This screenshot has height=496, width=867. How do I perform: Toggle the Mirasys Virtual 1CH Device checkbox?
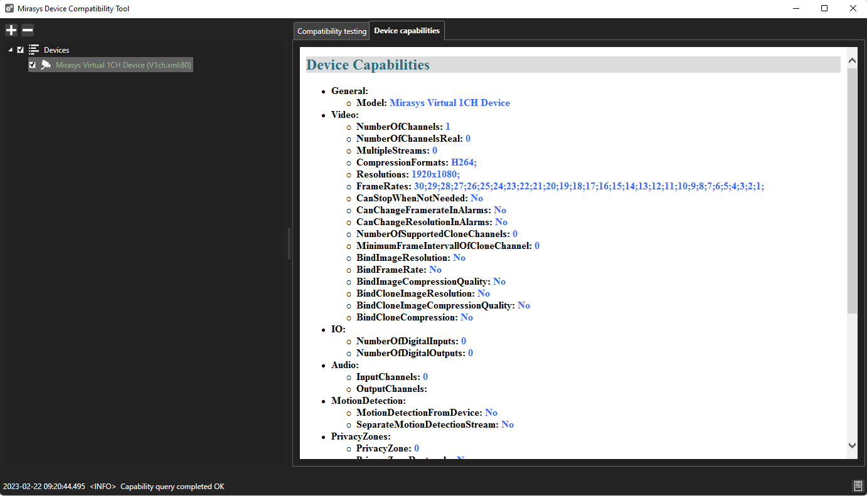click(33, 65)
